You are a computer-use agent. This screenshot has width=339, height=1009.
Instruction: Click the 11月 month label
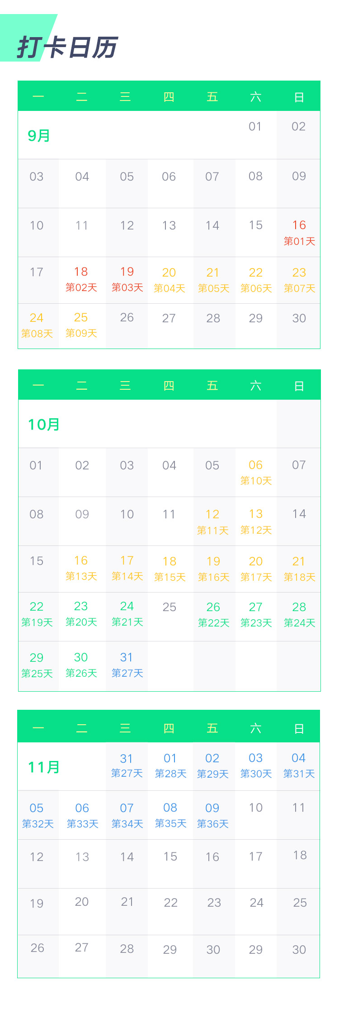pyautogui.click(x=44, y=767)
